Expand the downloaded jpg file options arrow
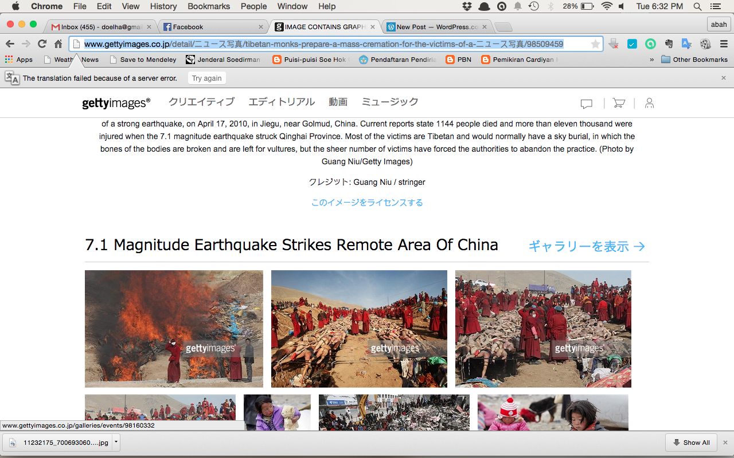734x458 pixels. pyautogui.click(x=116, y=442)
